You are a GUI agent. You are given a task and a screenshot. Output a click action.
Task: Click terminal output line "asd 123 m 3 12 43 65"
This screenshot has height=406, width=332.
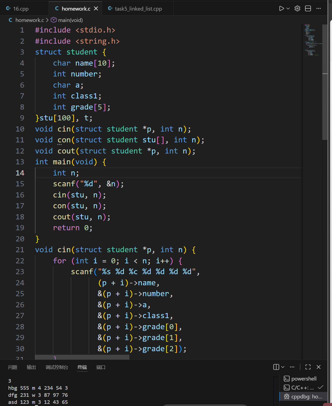point(38,402)
